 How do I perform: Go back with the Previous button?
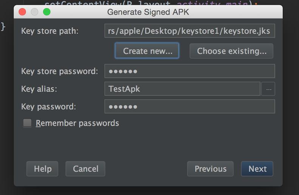210,169
